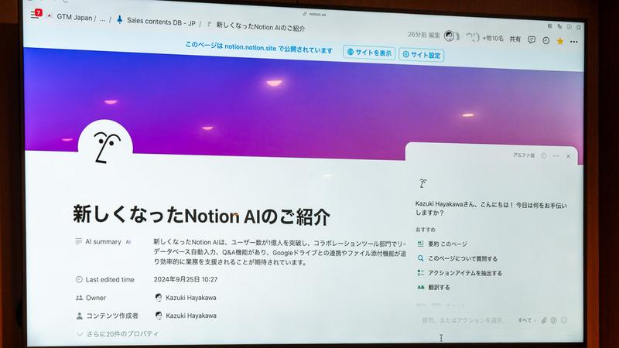
Task: Open the GTM Japan breadcrumb
Action: [74, 17]
